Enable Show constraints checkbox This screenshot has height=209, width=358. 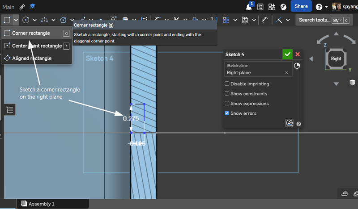227,93
